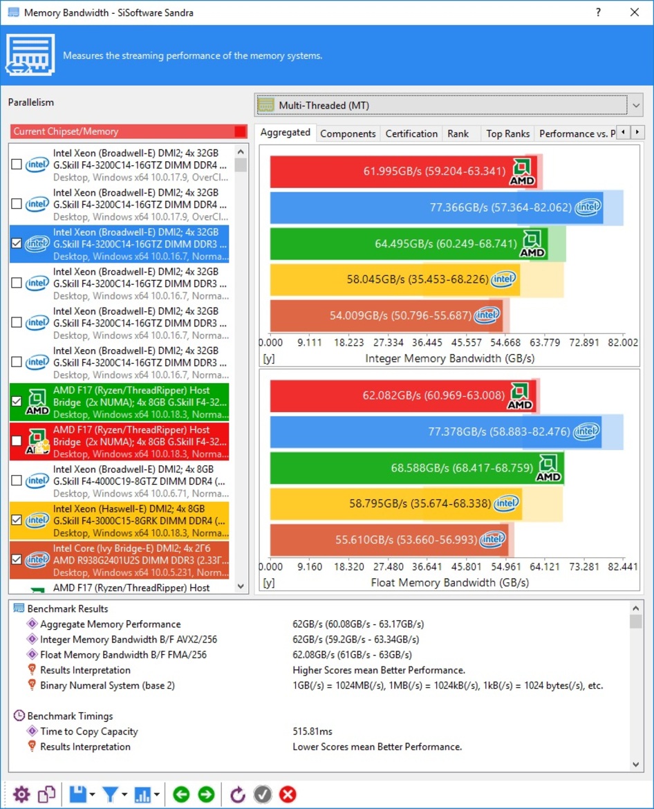
Task: Click AMD logo on 61.995GB/s integer bar
Action: 522,171
